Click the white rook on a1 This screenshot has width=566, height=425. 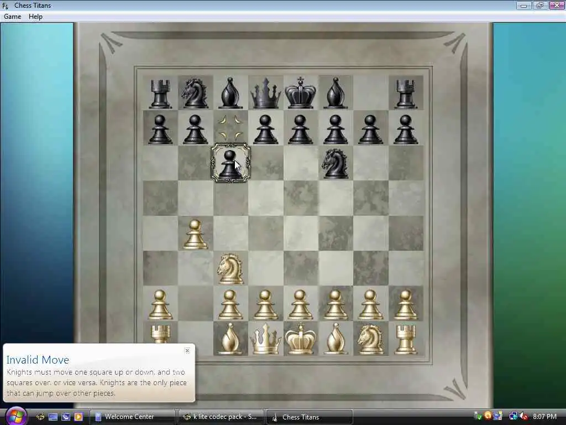click(160, 334)
